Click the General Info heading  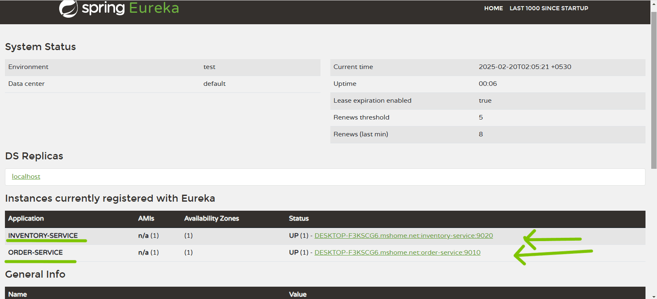coord(35,274)
